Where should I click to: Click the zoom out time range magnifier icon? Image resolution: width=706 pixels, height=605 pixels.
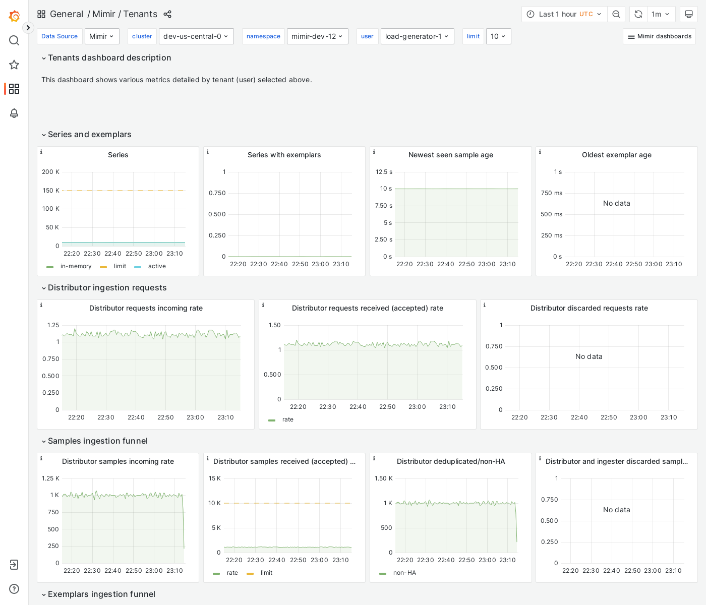616,14
